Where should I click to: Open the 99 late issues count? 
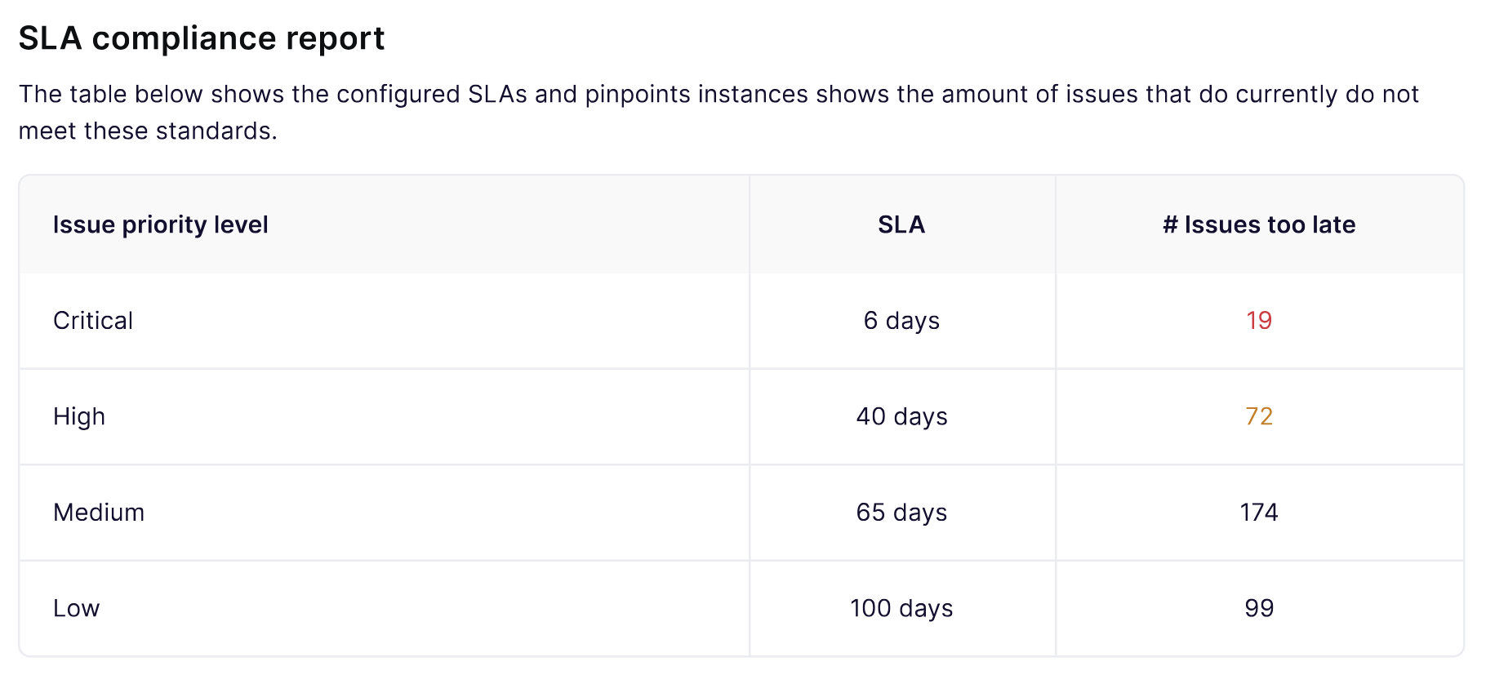1259,608
